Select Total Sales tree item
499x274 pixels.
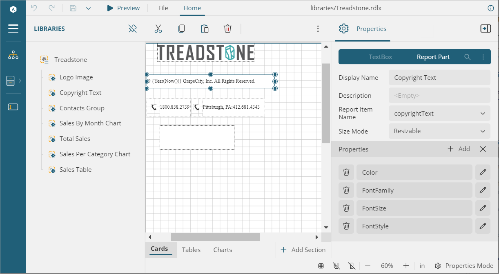(x=75, y=139)
